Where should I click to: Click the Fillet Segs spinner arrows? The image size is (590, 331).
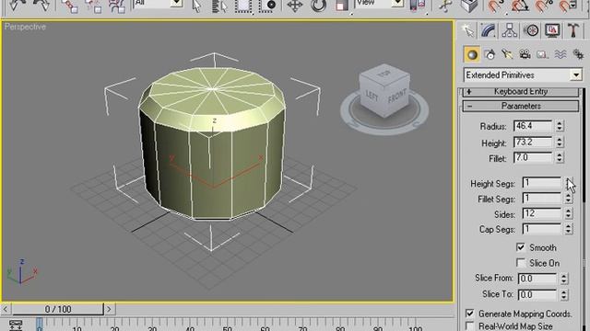pos(569,199)
